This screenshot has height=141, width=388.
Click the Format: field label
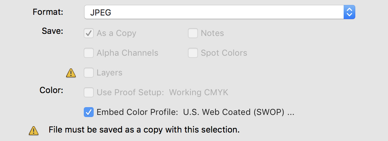click(x=48, y=12)
